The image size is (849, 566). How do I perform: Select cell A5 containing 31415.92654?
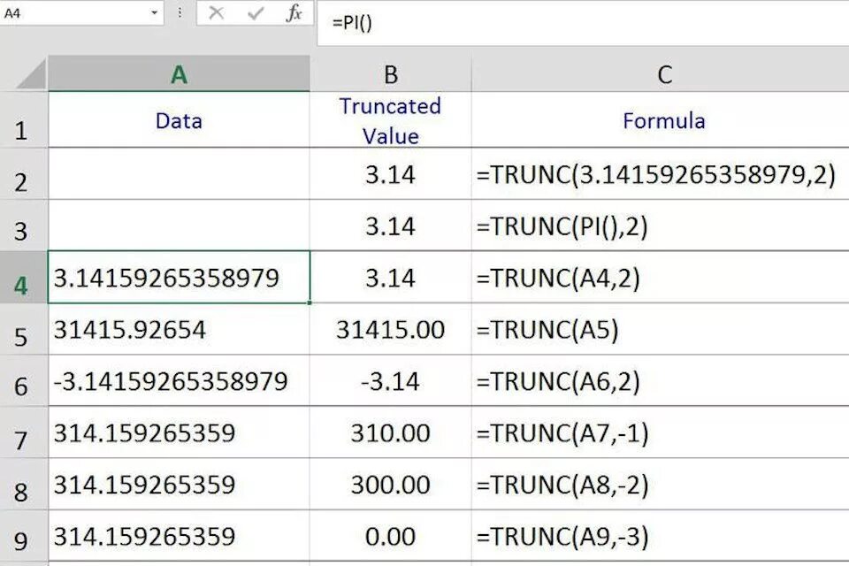point(179,329)
